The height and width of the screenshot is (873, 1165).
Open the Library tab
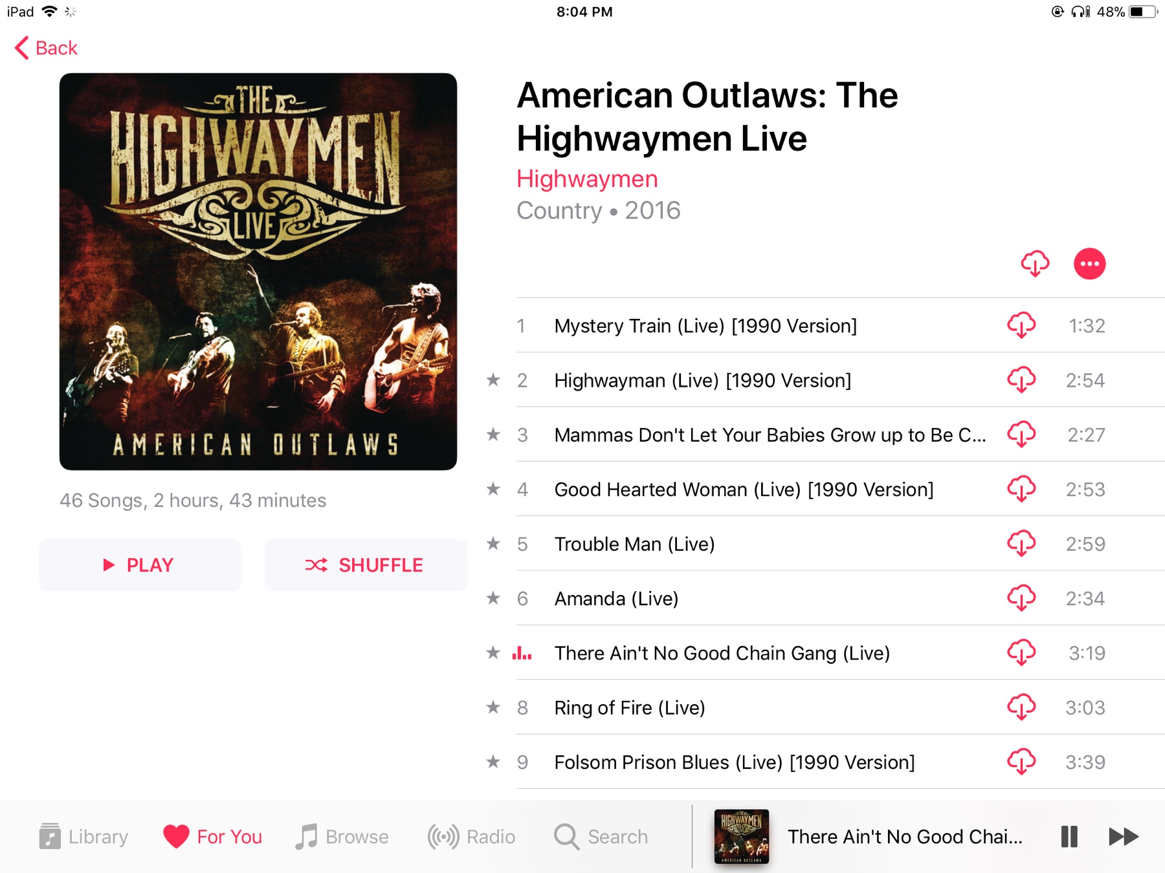pos(83,837)
